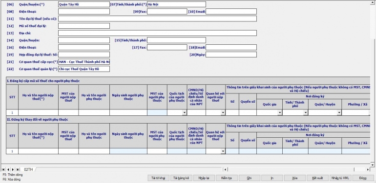Screen dimensions: 376x183
Task: Click the [21] Cơ quan thuế cấp cục field
Action: click(x=84, y=62)
